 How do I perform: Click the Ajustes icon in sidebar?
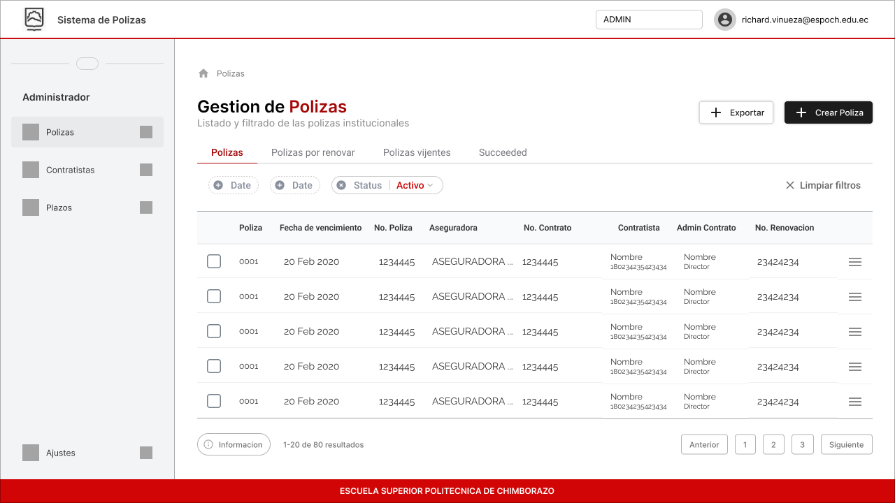pos(31,453)
